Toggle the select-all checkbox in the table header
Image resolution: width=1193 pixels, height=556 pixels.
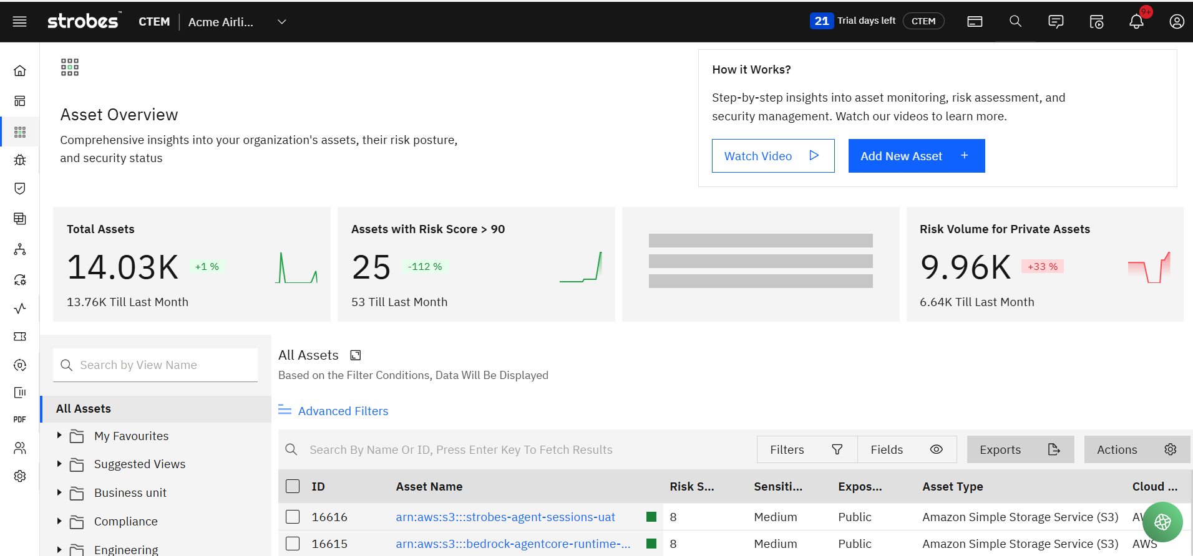293,486
